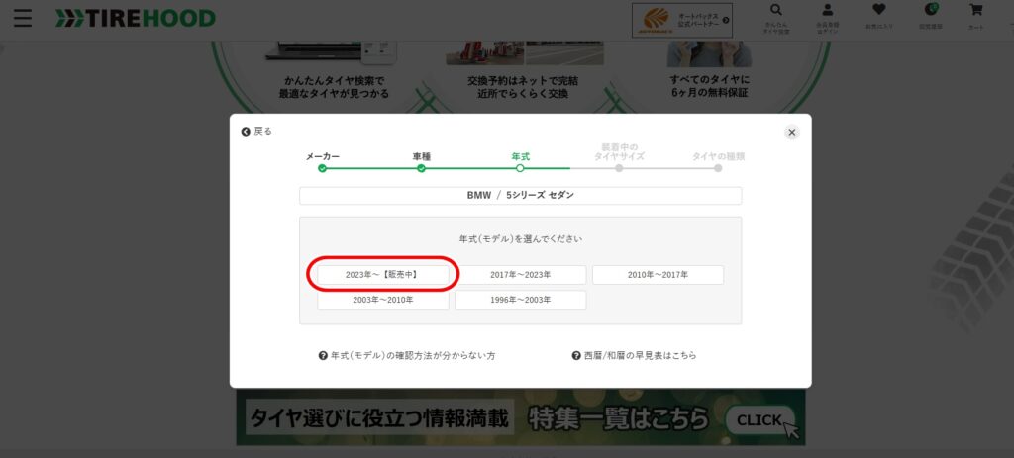The width and height of the screenshot is (1014, 458).
Task: Pick the 2010年〜2017年 model year
Action: point(658,274)
